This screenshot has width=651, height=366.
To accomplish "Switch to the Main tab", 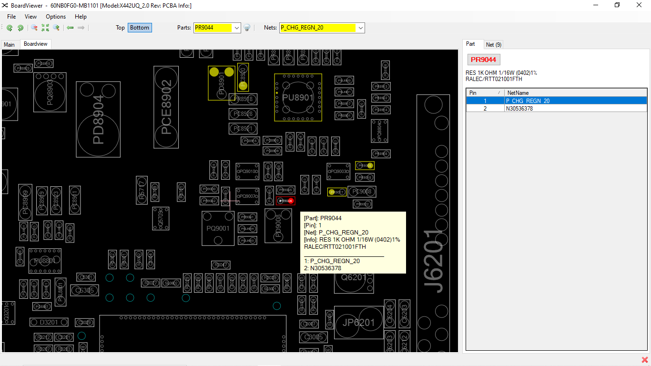I will [9, 44].
